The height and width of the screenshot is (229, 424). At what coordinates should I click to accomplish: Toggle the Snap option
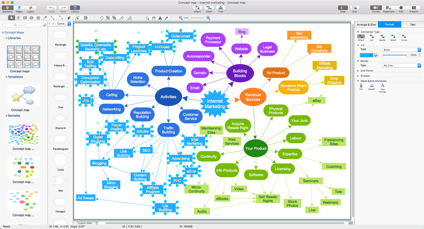(x=343, y=8)
